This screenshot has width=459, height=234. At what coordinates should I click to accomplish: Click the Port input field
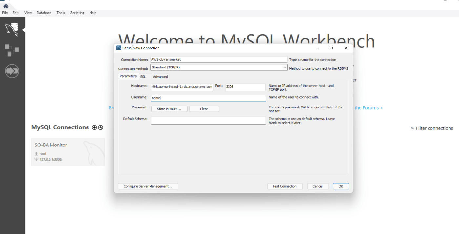245,87
